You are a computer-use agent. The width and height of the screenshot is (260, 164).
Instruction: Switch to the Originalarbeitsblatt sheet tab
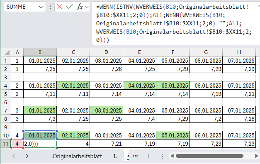click(77, 156)
